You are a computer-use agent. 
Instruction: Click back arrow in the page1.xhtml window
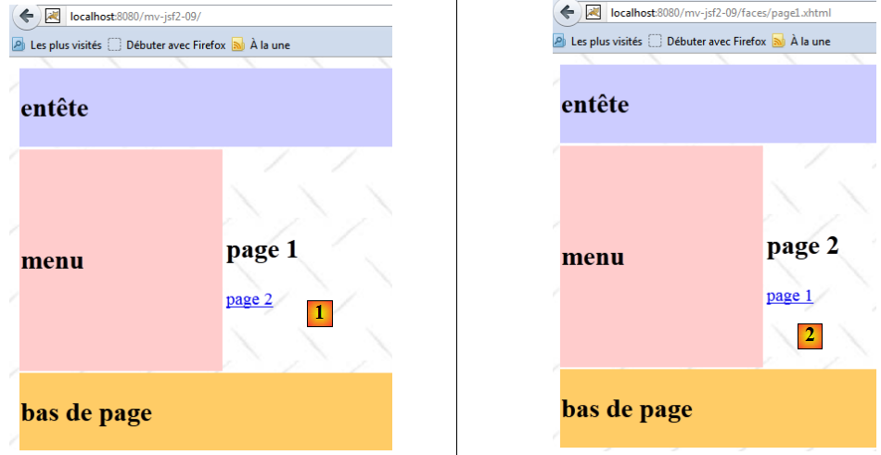[566, 12]
